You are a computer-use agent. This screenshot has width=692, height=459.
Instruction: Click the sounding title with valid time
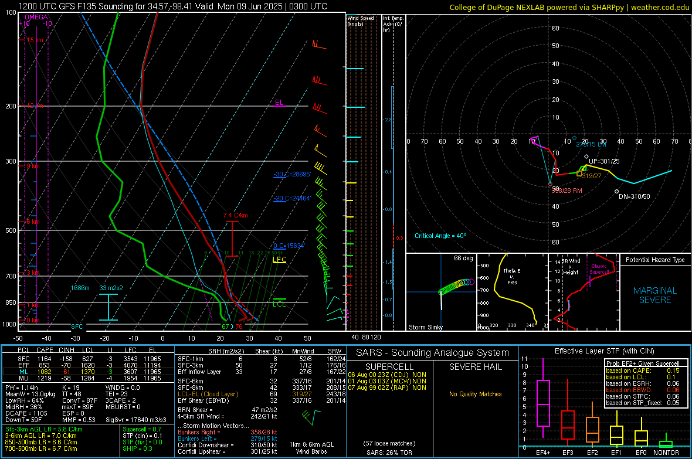(x=172, y=6)
